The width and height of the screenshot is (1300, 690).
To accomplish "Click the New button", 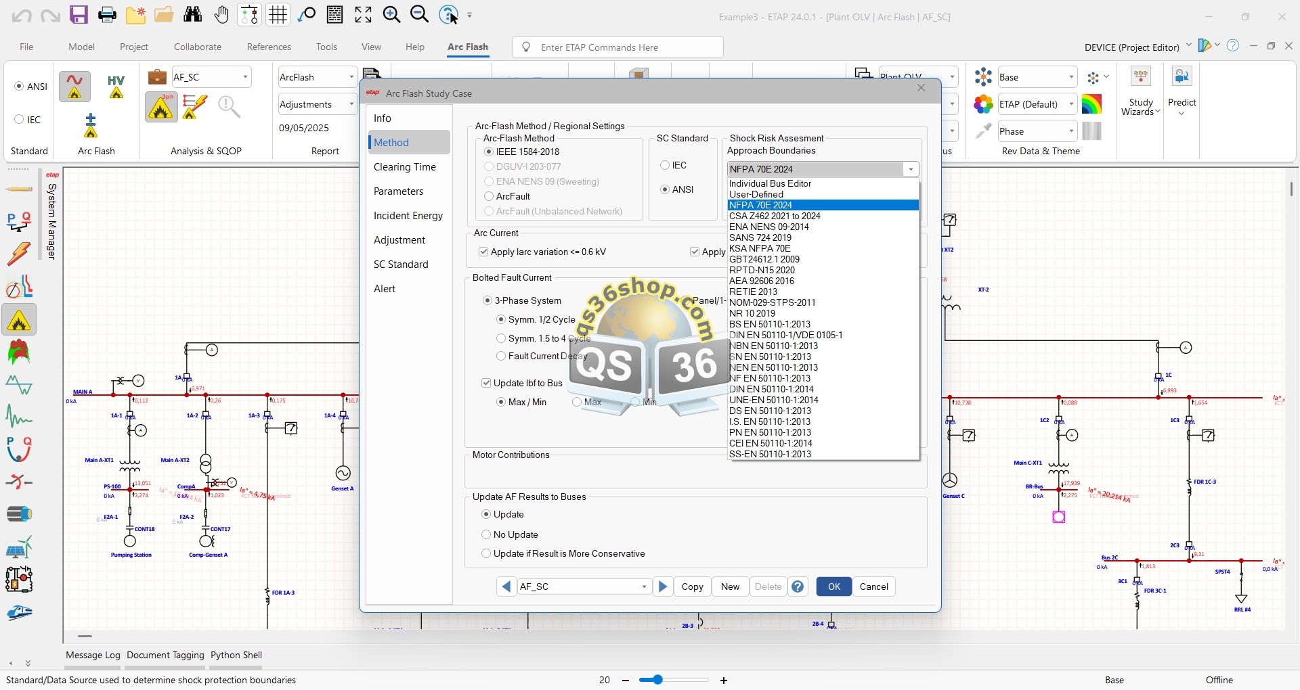I will click(x=730, y=586).
